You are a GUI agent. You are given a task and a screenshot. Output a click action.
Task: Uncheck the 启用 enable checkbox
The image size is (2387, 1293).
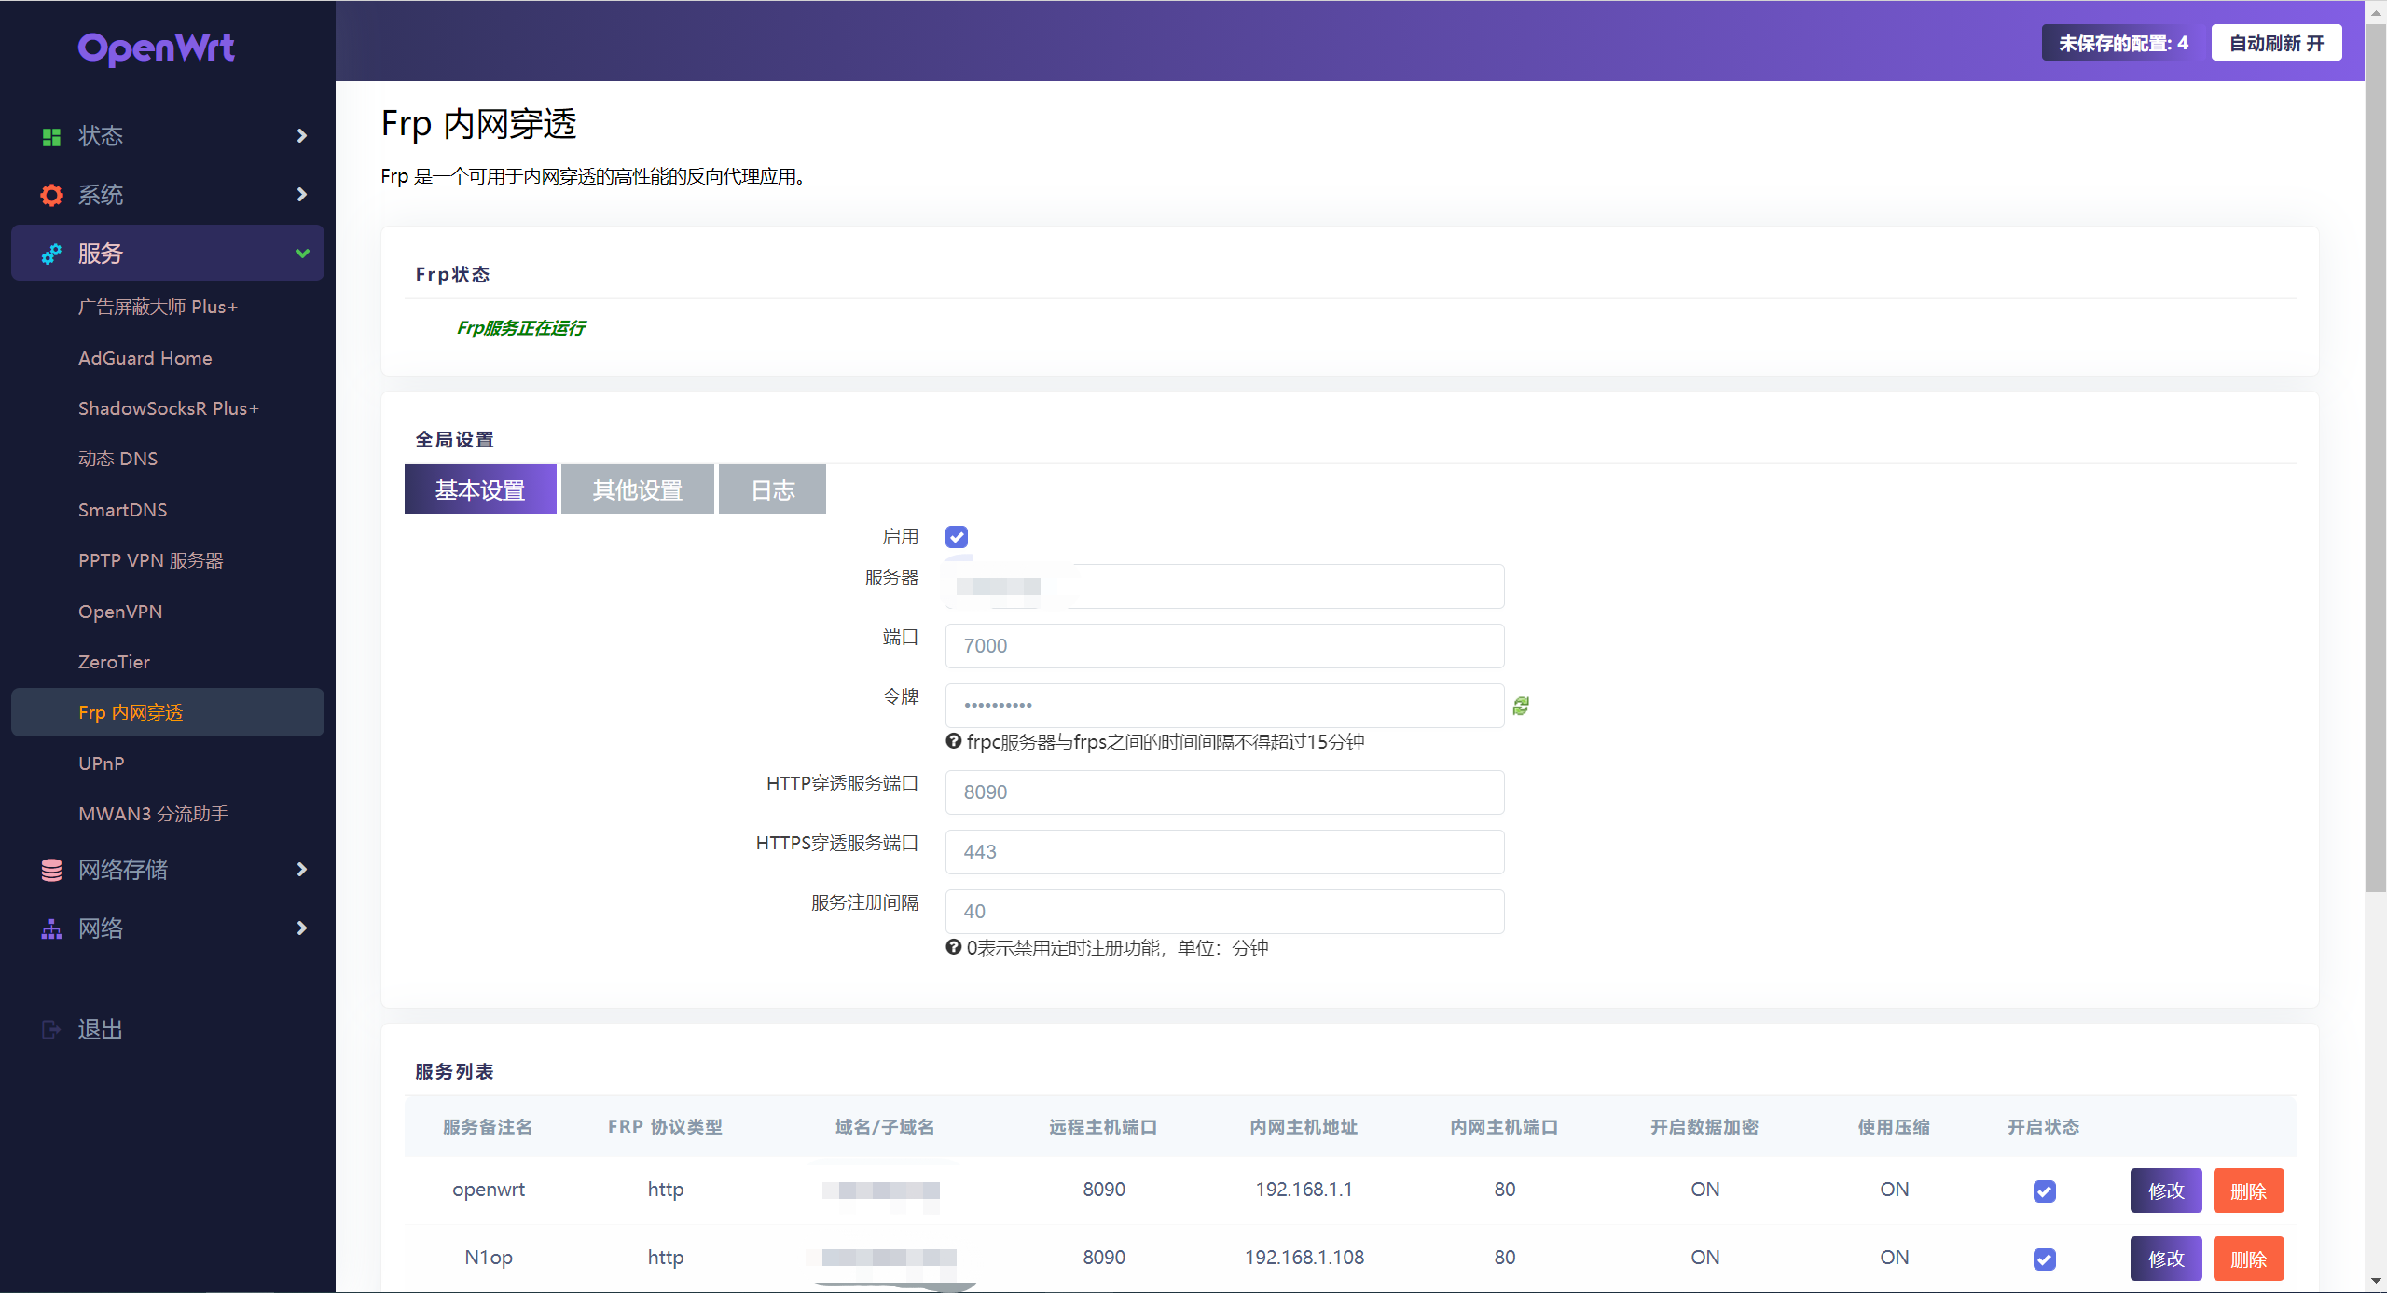coord(957,537)
